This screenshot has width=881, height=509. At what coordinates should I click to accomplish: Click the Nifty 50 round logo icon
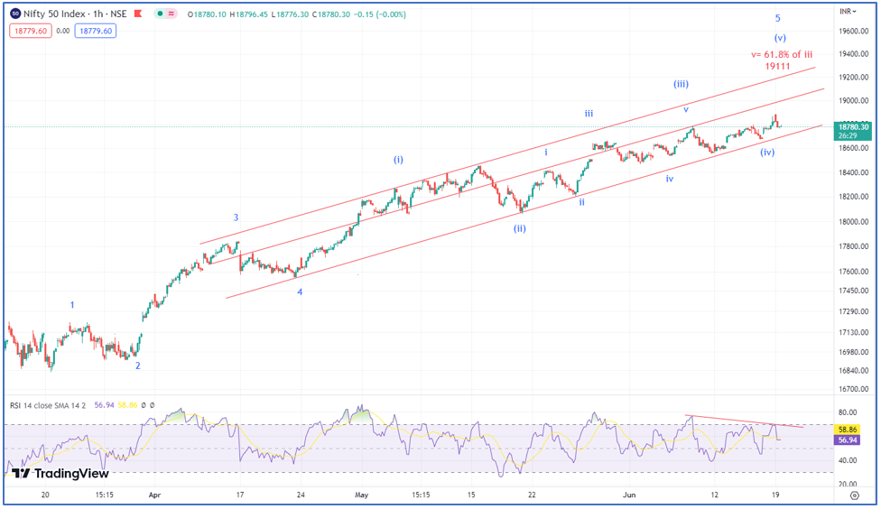(15, 14)
